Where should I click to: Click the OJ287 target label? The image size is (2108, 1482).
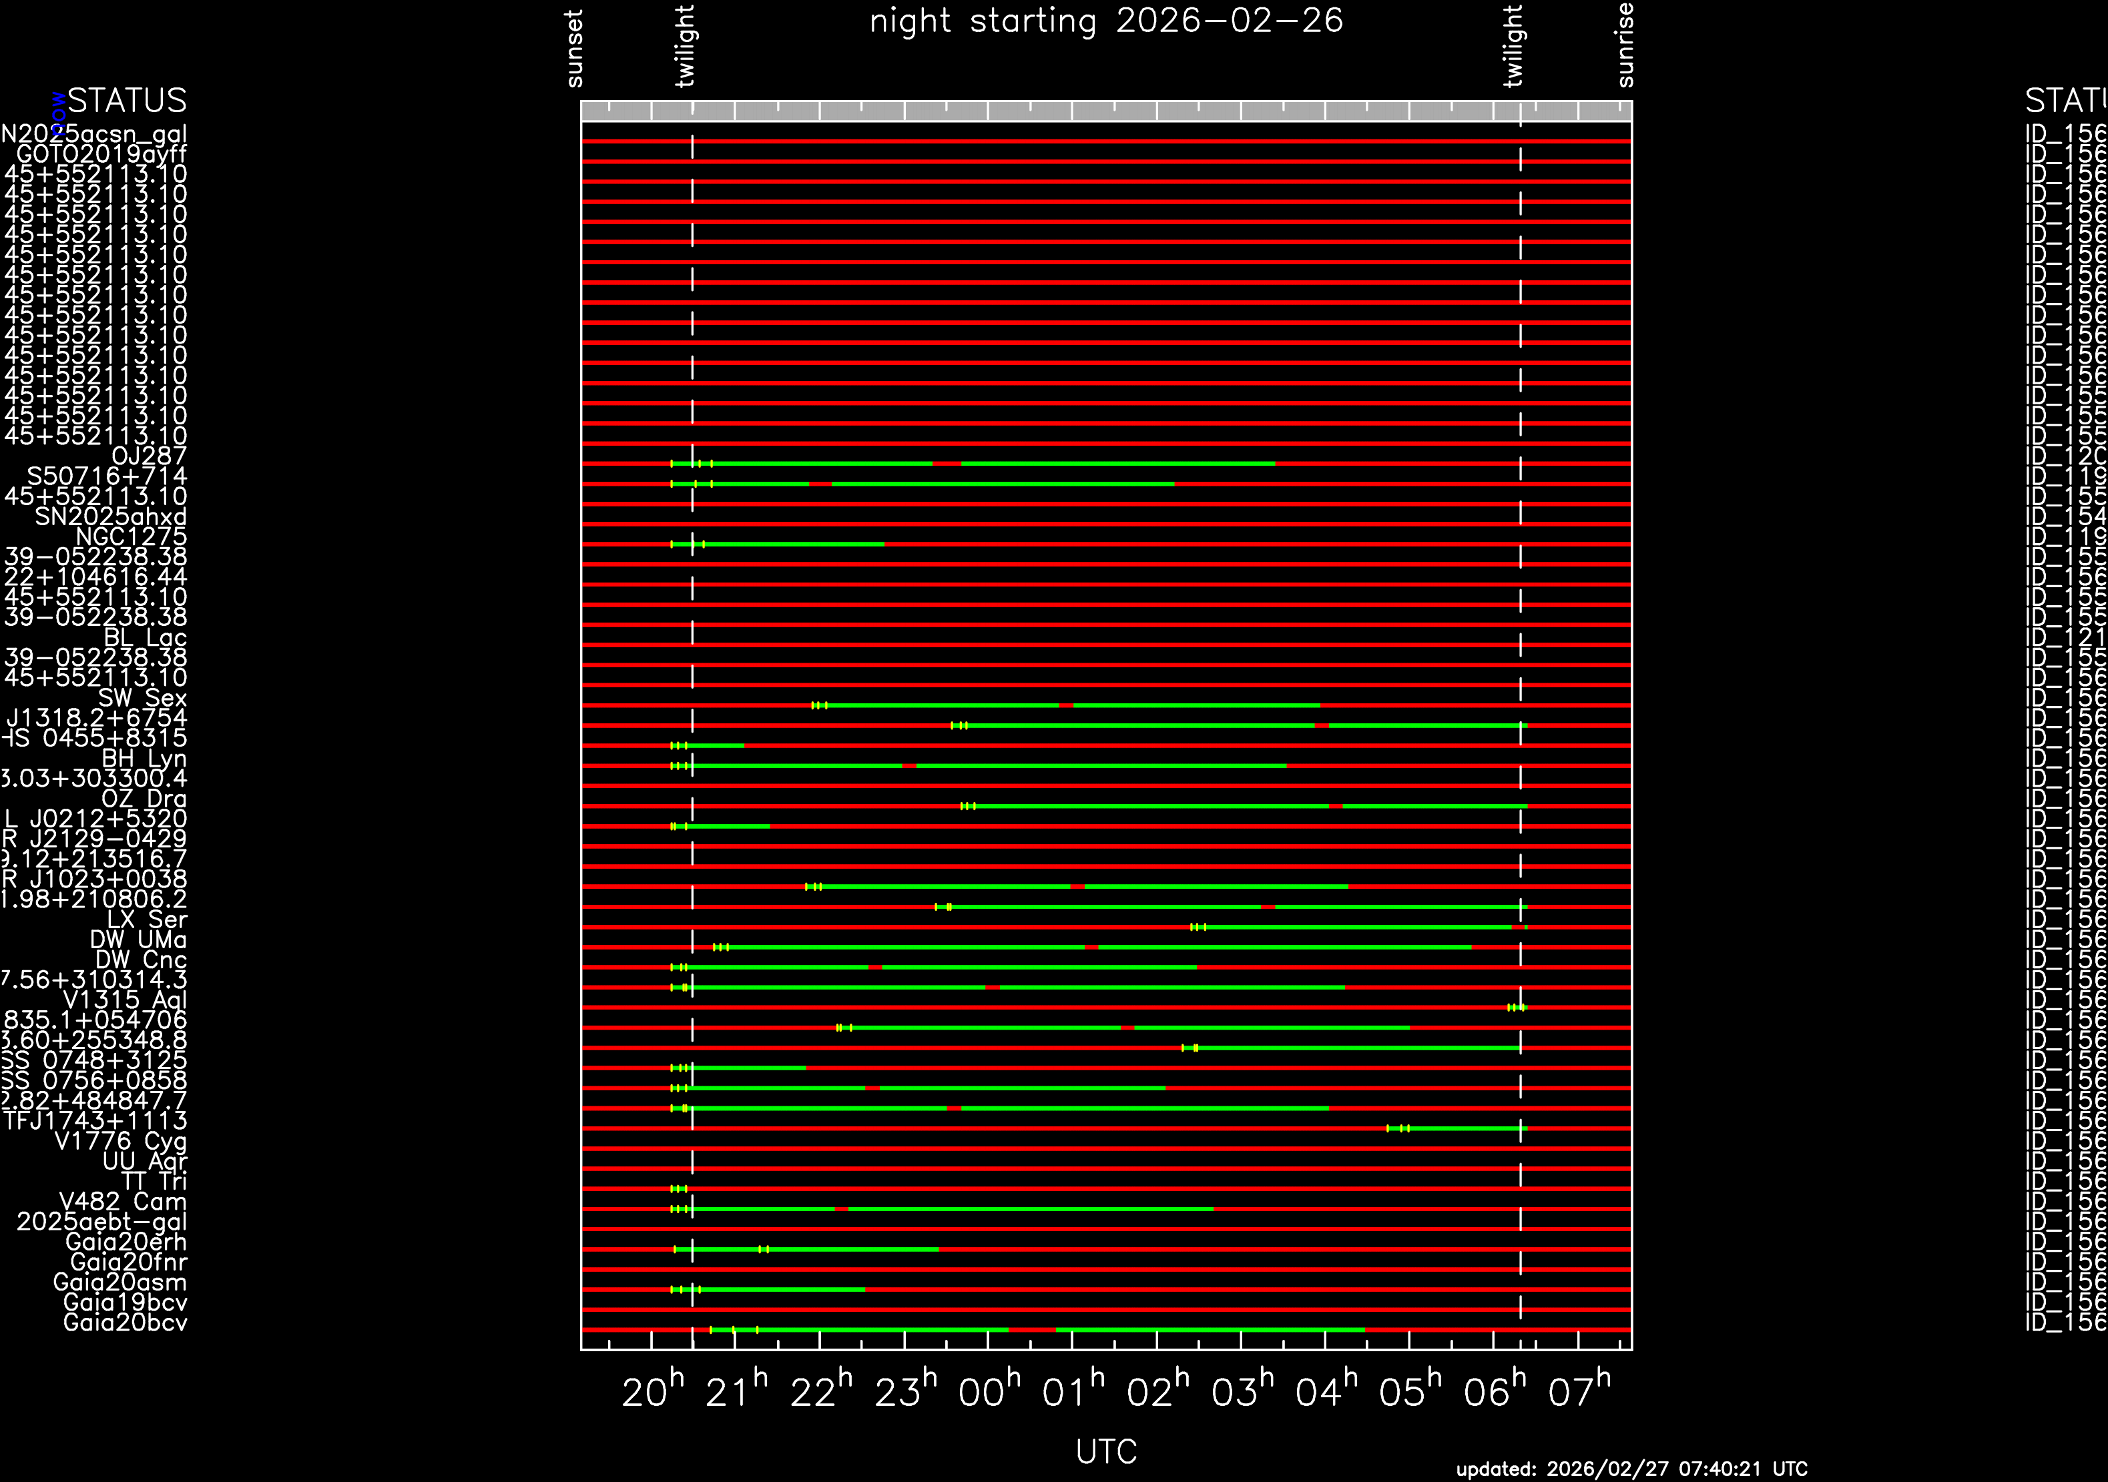(x=149, y=456)
